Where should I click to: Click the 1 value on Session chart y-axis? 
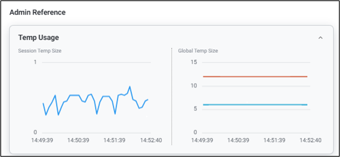35,62
